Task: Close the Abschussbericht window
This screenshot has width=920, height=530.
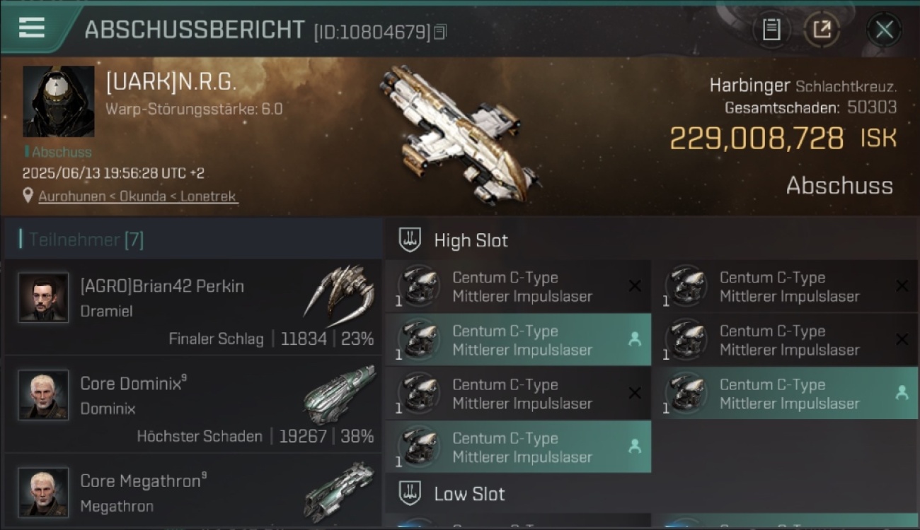Action: click(884, 30)
